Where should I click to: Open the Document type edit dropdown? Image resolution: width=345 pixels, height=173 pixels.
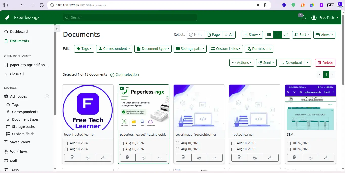[153, 49]
